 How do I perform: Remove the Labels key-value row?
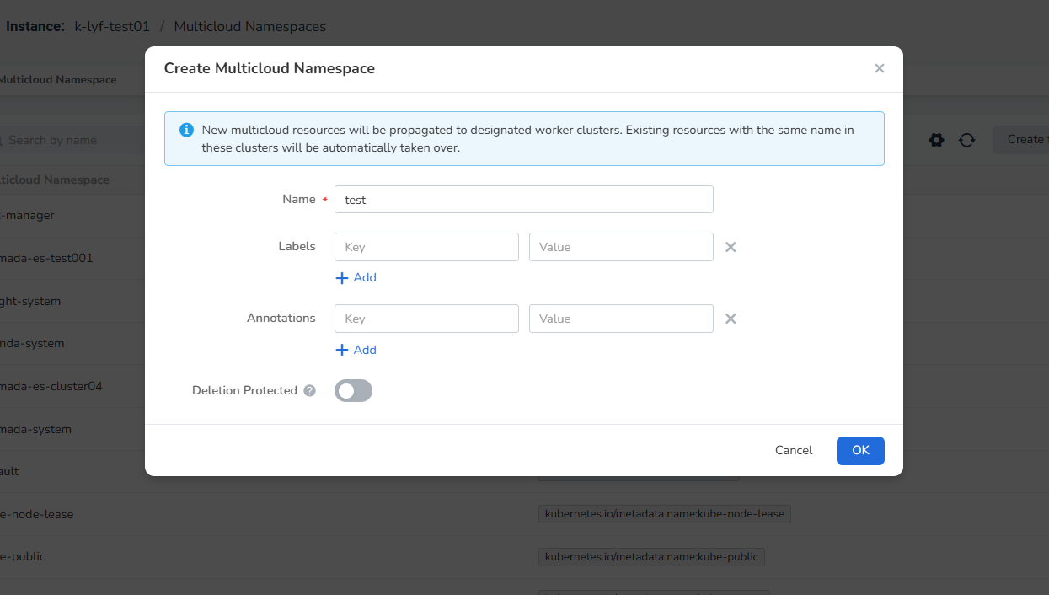pyautogui.click(x=731, y=247)
